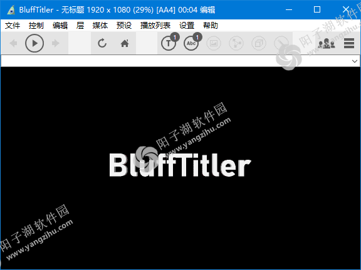This screenshot has height=270, width=361.
Task: Click the BluffTitler app icon in title bar
Action: [x=11, y=10]
